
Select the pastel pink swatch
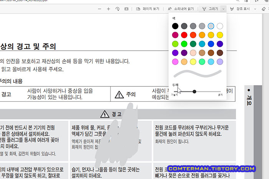(x=175, y=62)
